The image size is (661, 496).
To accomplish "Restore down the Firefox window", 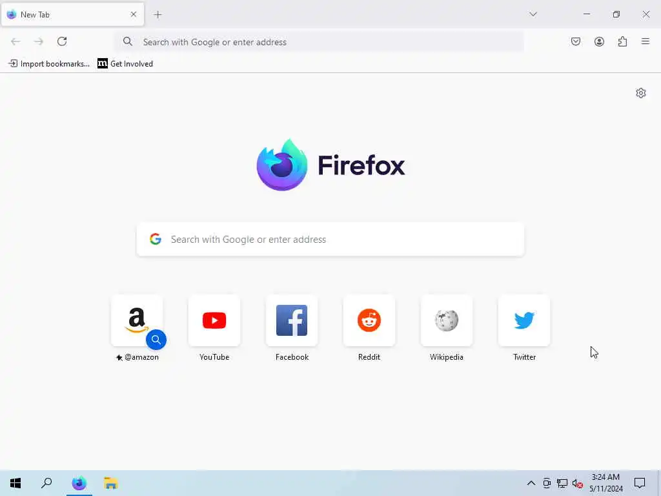I will [616, 14].
